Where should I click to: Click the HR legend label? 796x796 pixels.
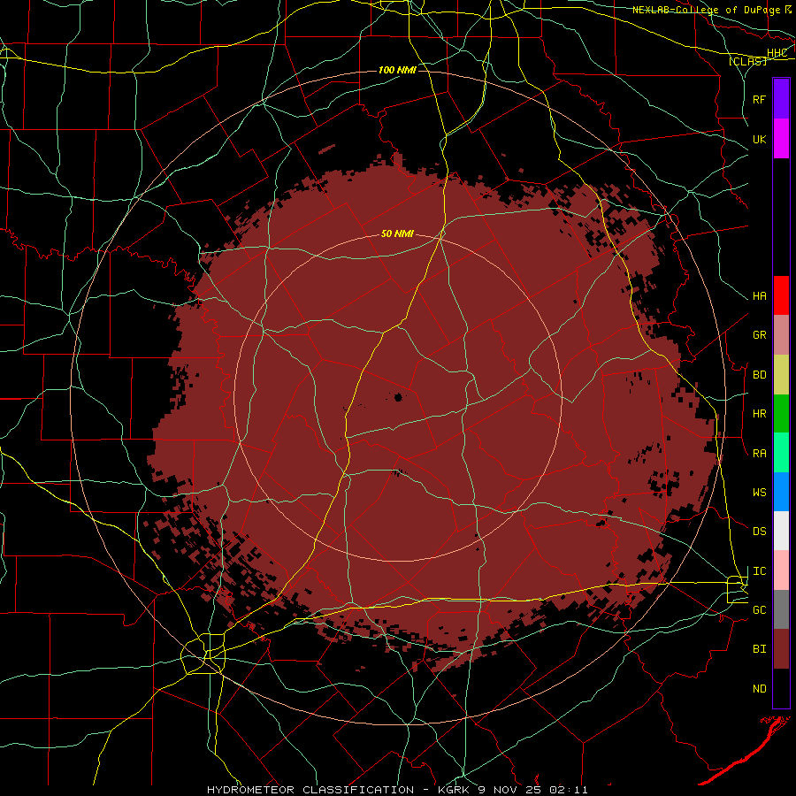point(759,414)
